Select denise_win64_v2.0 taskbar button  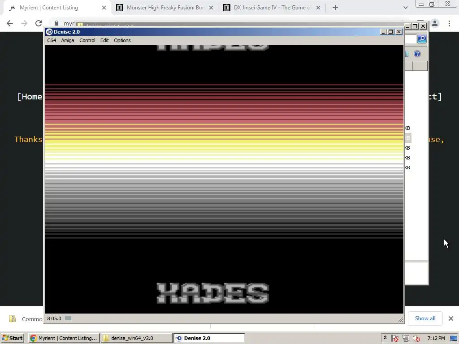136,338
